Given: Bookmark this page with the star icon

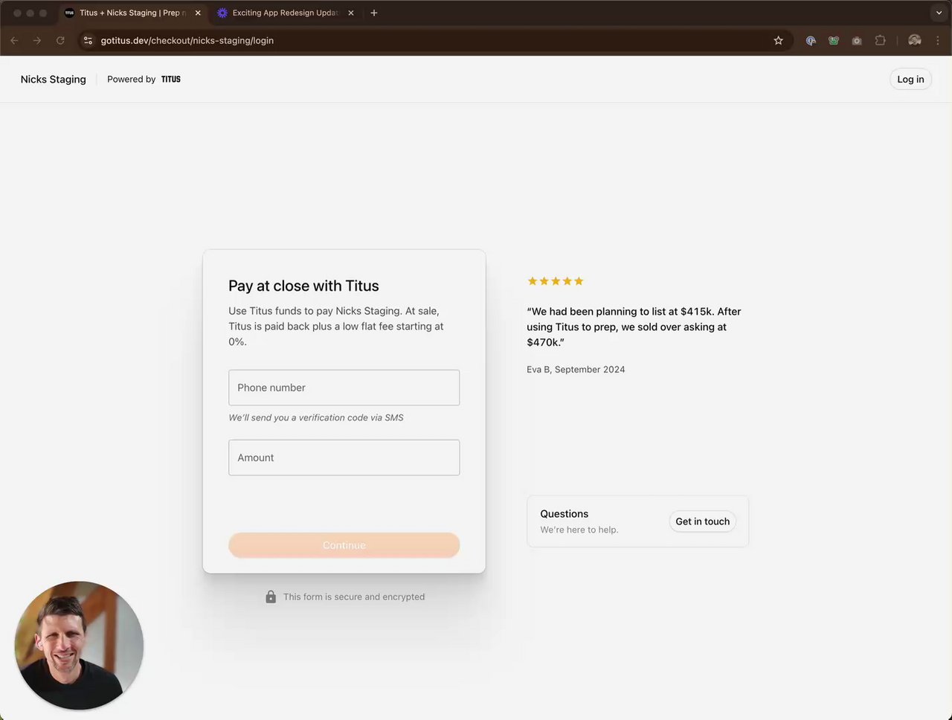Looking at the screenshot, I should (778, 40).
